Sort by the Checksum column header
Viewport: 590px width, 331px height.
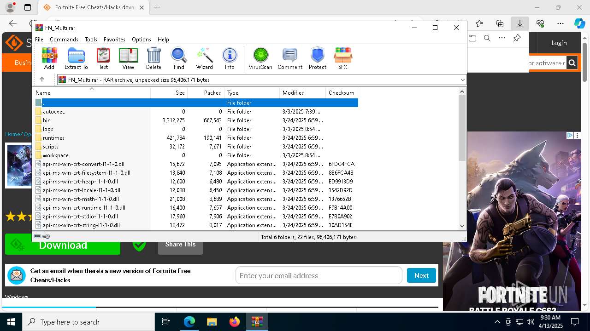(x=342, y=93)
